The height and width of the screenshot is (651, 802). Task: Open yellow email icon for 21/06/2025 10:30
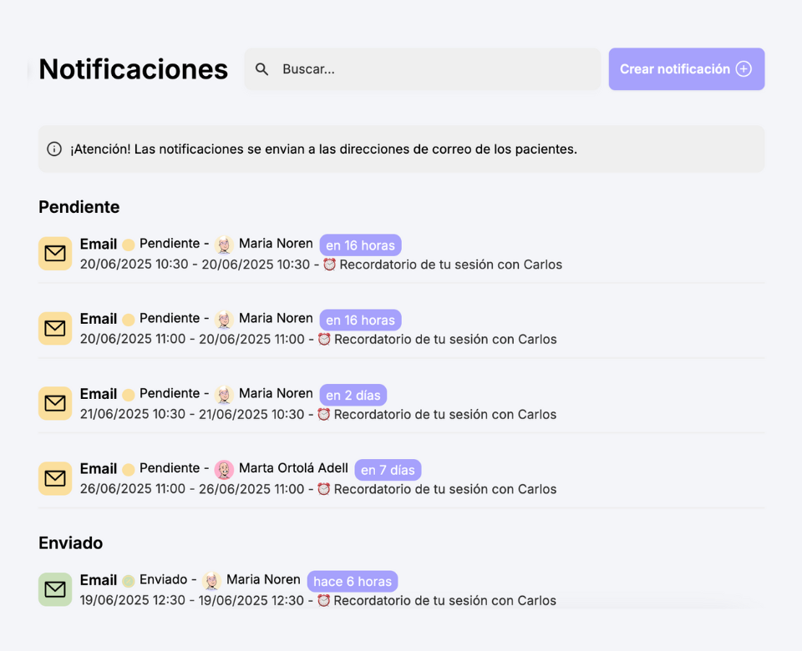coord(55,403)
